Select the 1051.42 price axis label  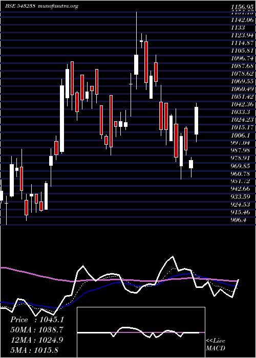pos(243,97)
